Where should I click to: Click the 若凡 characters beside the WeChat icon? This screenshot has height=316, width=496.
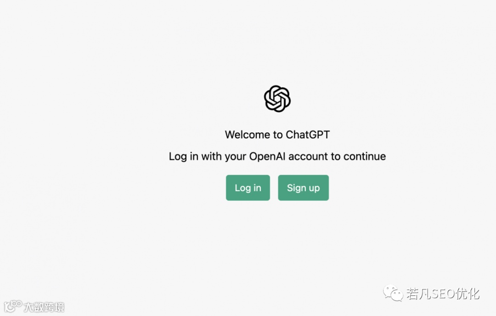pyautogui.click(x=418, y=294)
